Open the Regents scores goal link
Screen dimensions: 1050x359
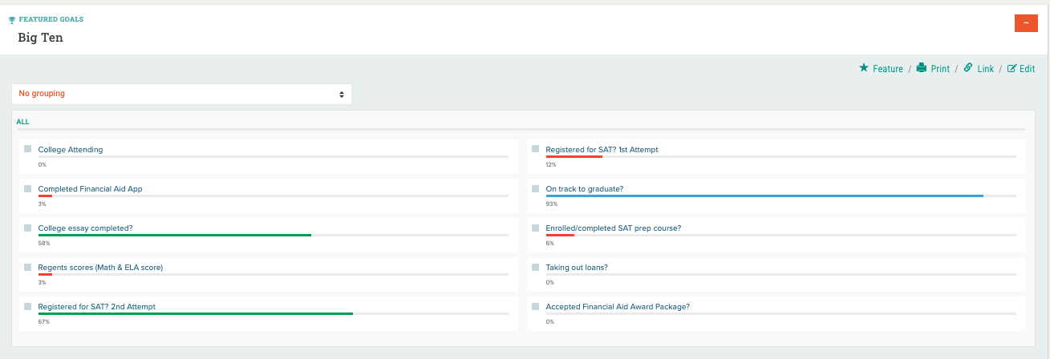100,267
